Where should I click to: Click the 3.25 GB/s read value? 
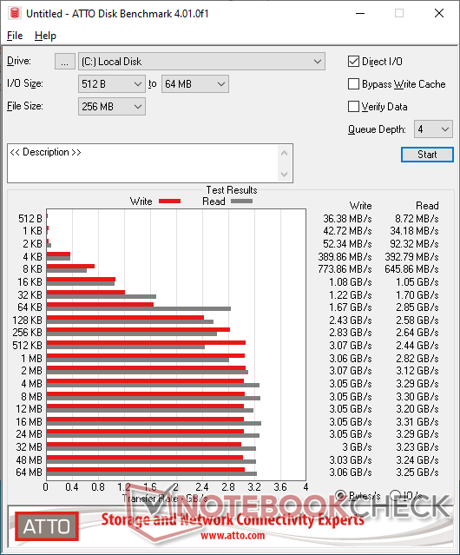pyautogui.click(x=417, y=472)
